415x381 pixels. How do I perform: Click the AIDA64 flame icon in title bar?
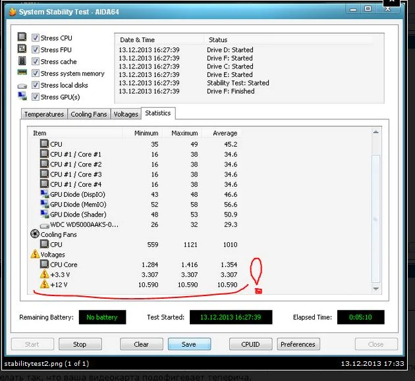[12, 12]
